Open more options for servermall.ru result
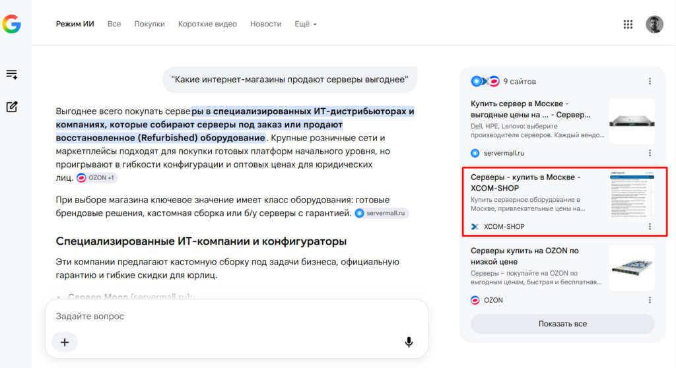This screenshot has height=368, width=676. 650,153
